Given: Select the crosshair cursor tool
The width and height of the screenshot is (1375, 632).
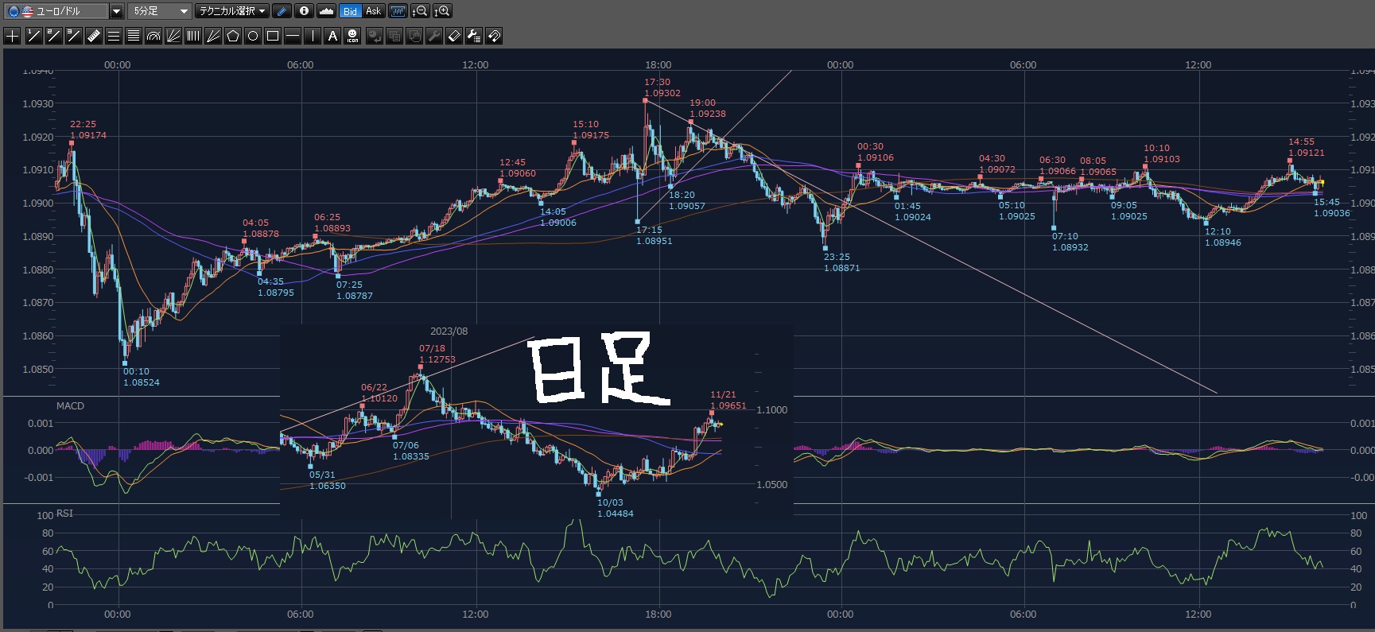Looking at the screenshot, I should click(13, 36).
